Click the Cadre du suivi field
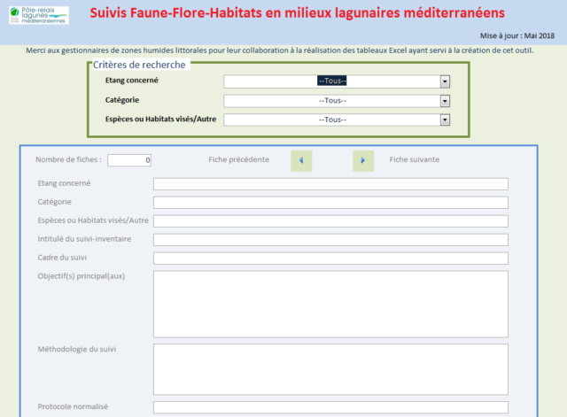 pyautogui.click(x=330, y=259)
